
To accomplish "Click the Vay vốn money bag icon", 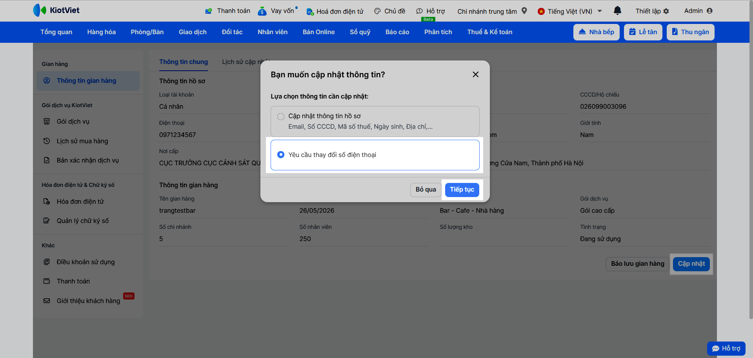I will 262,11.
